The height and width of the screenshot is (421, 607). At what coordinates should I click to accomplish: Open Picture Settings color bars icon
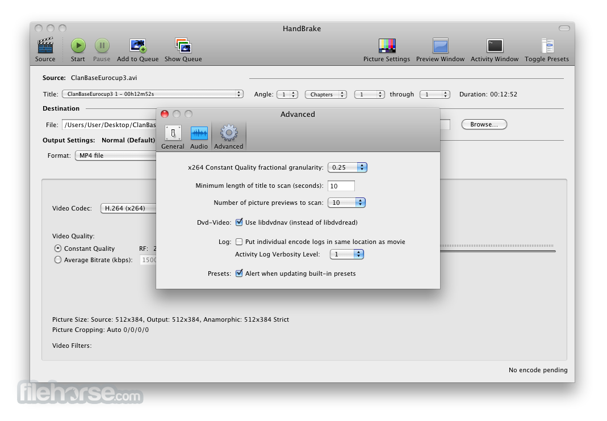tap(387, 45)
